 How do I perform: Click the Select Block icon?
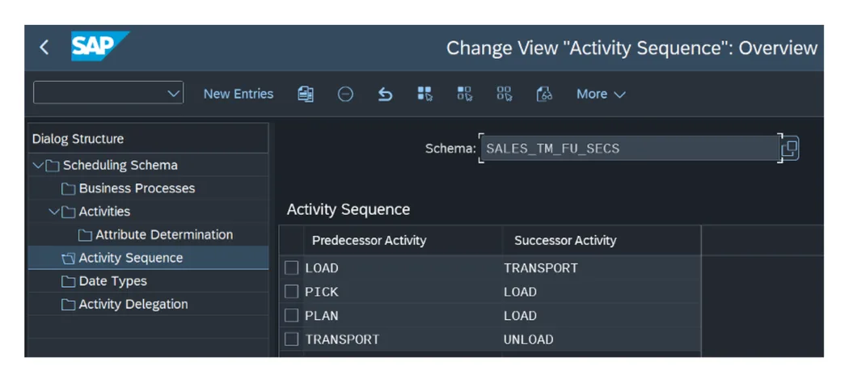[x=465, y=94]
